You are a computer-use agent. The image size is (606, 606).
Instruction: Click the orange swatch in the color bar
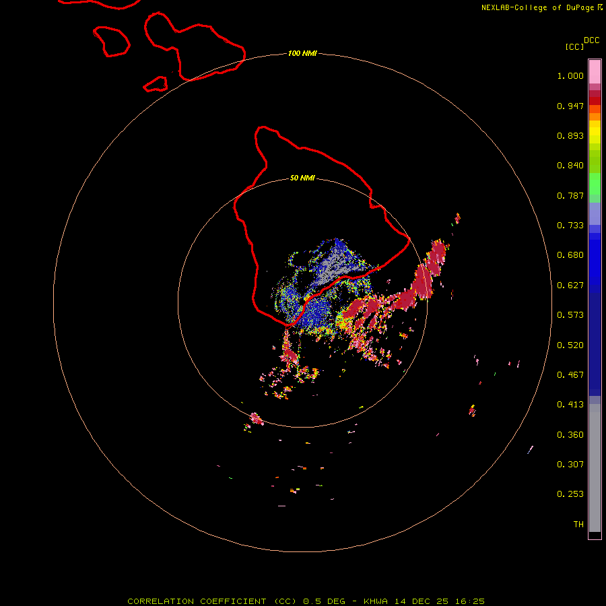[595, 116]
